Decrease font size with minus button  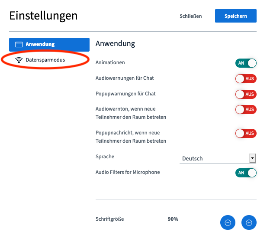click(x=228, y=222)
